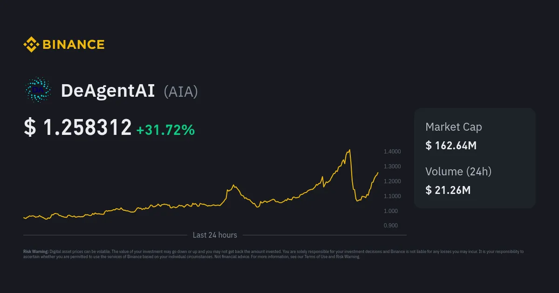Screen dimensions: 559x293
Task: Click the 1.4000 y-axis label
Action: (x=392, y=152)
